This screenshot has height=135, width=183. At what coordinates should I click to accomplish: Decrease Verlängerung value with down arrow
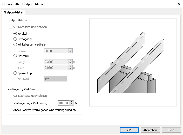(72, 104)
